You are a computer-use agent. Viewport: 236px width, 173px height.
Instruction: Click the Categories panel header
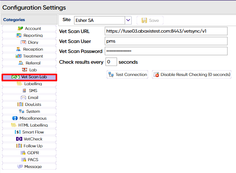[x=29, y=20]
